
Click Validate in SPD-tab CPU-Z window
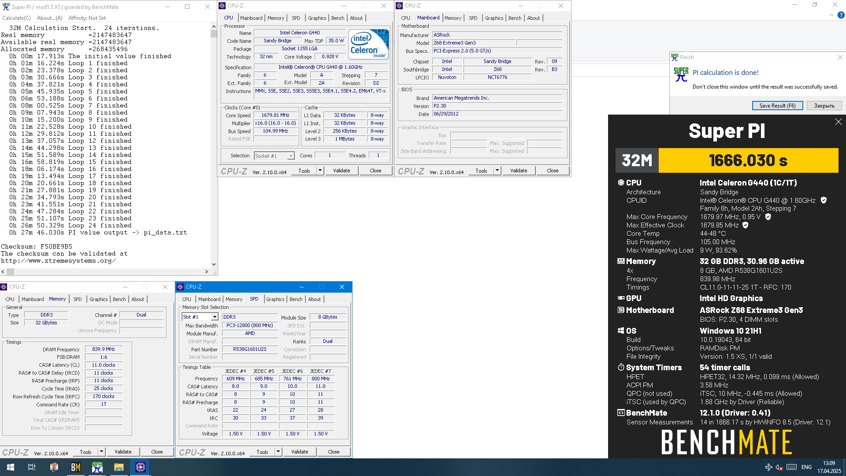click(x=300, y=452)
